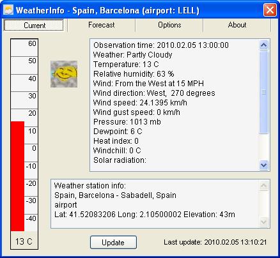Close the WeatherInfo window

click(270, 10)
